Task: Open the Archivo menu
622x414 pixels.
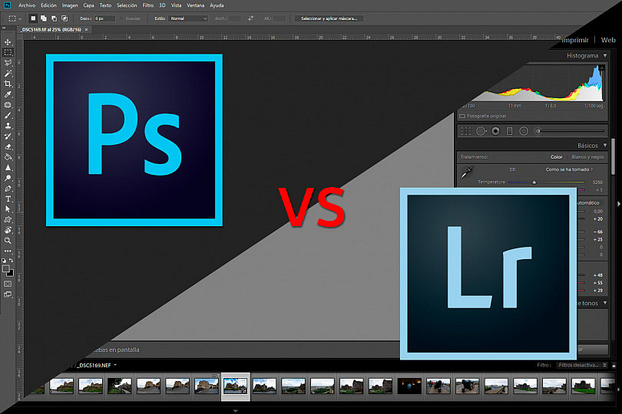Action: [x=27, y=5]
